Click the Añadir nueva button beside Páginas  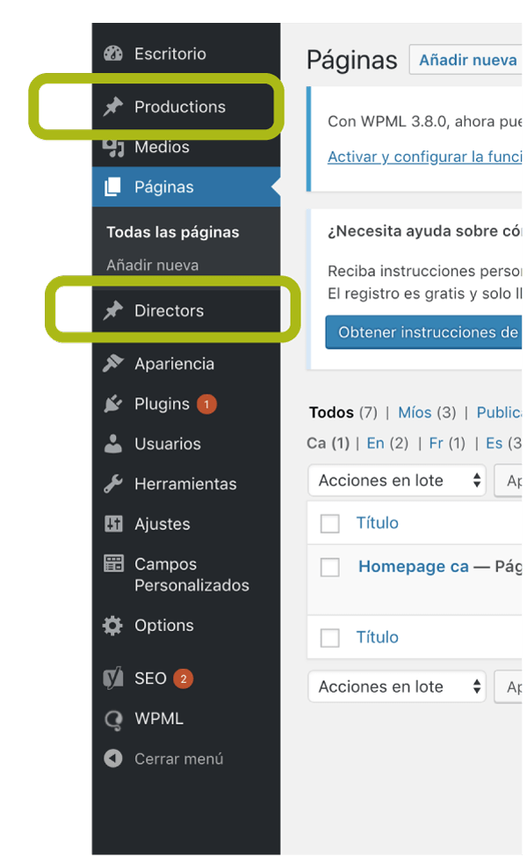467,60
